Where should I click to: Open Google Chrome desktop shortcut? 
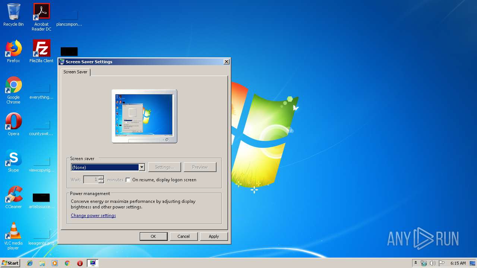pos(13,90)
